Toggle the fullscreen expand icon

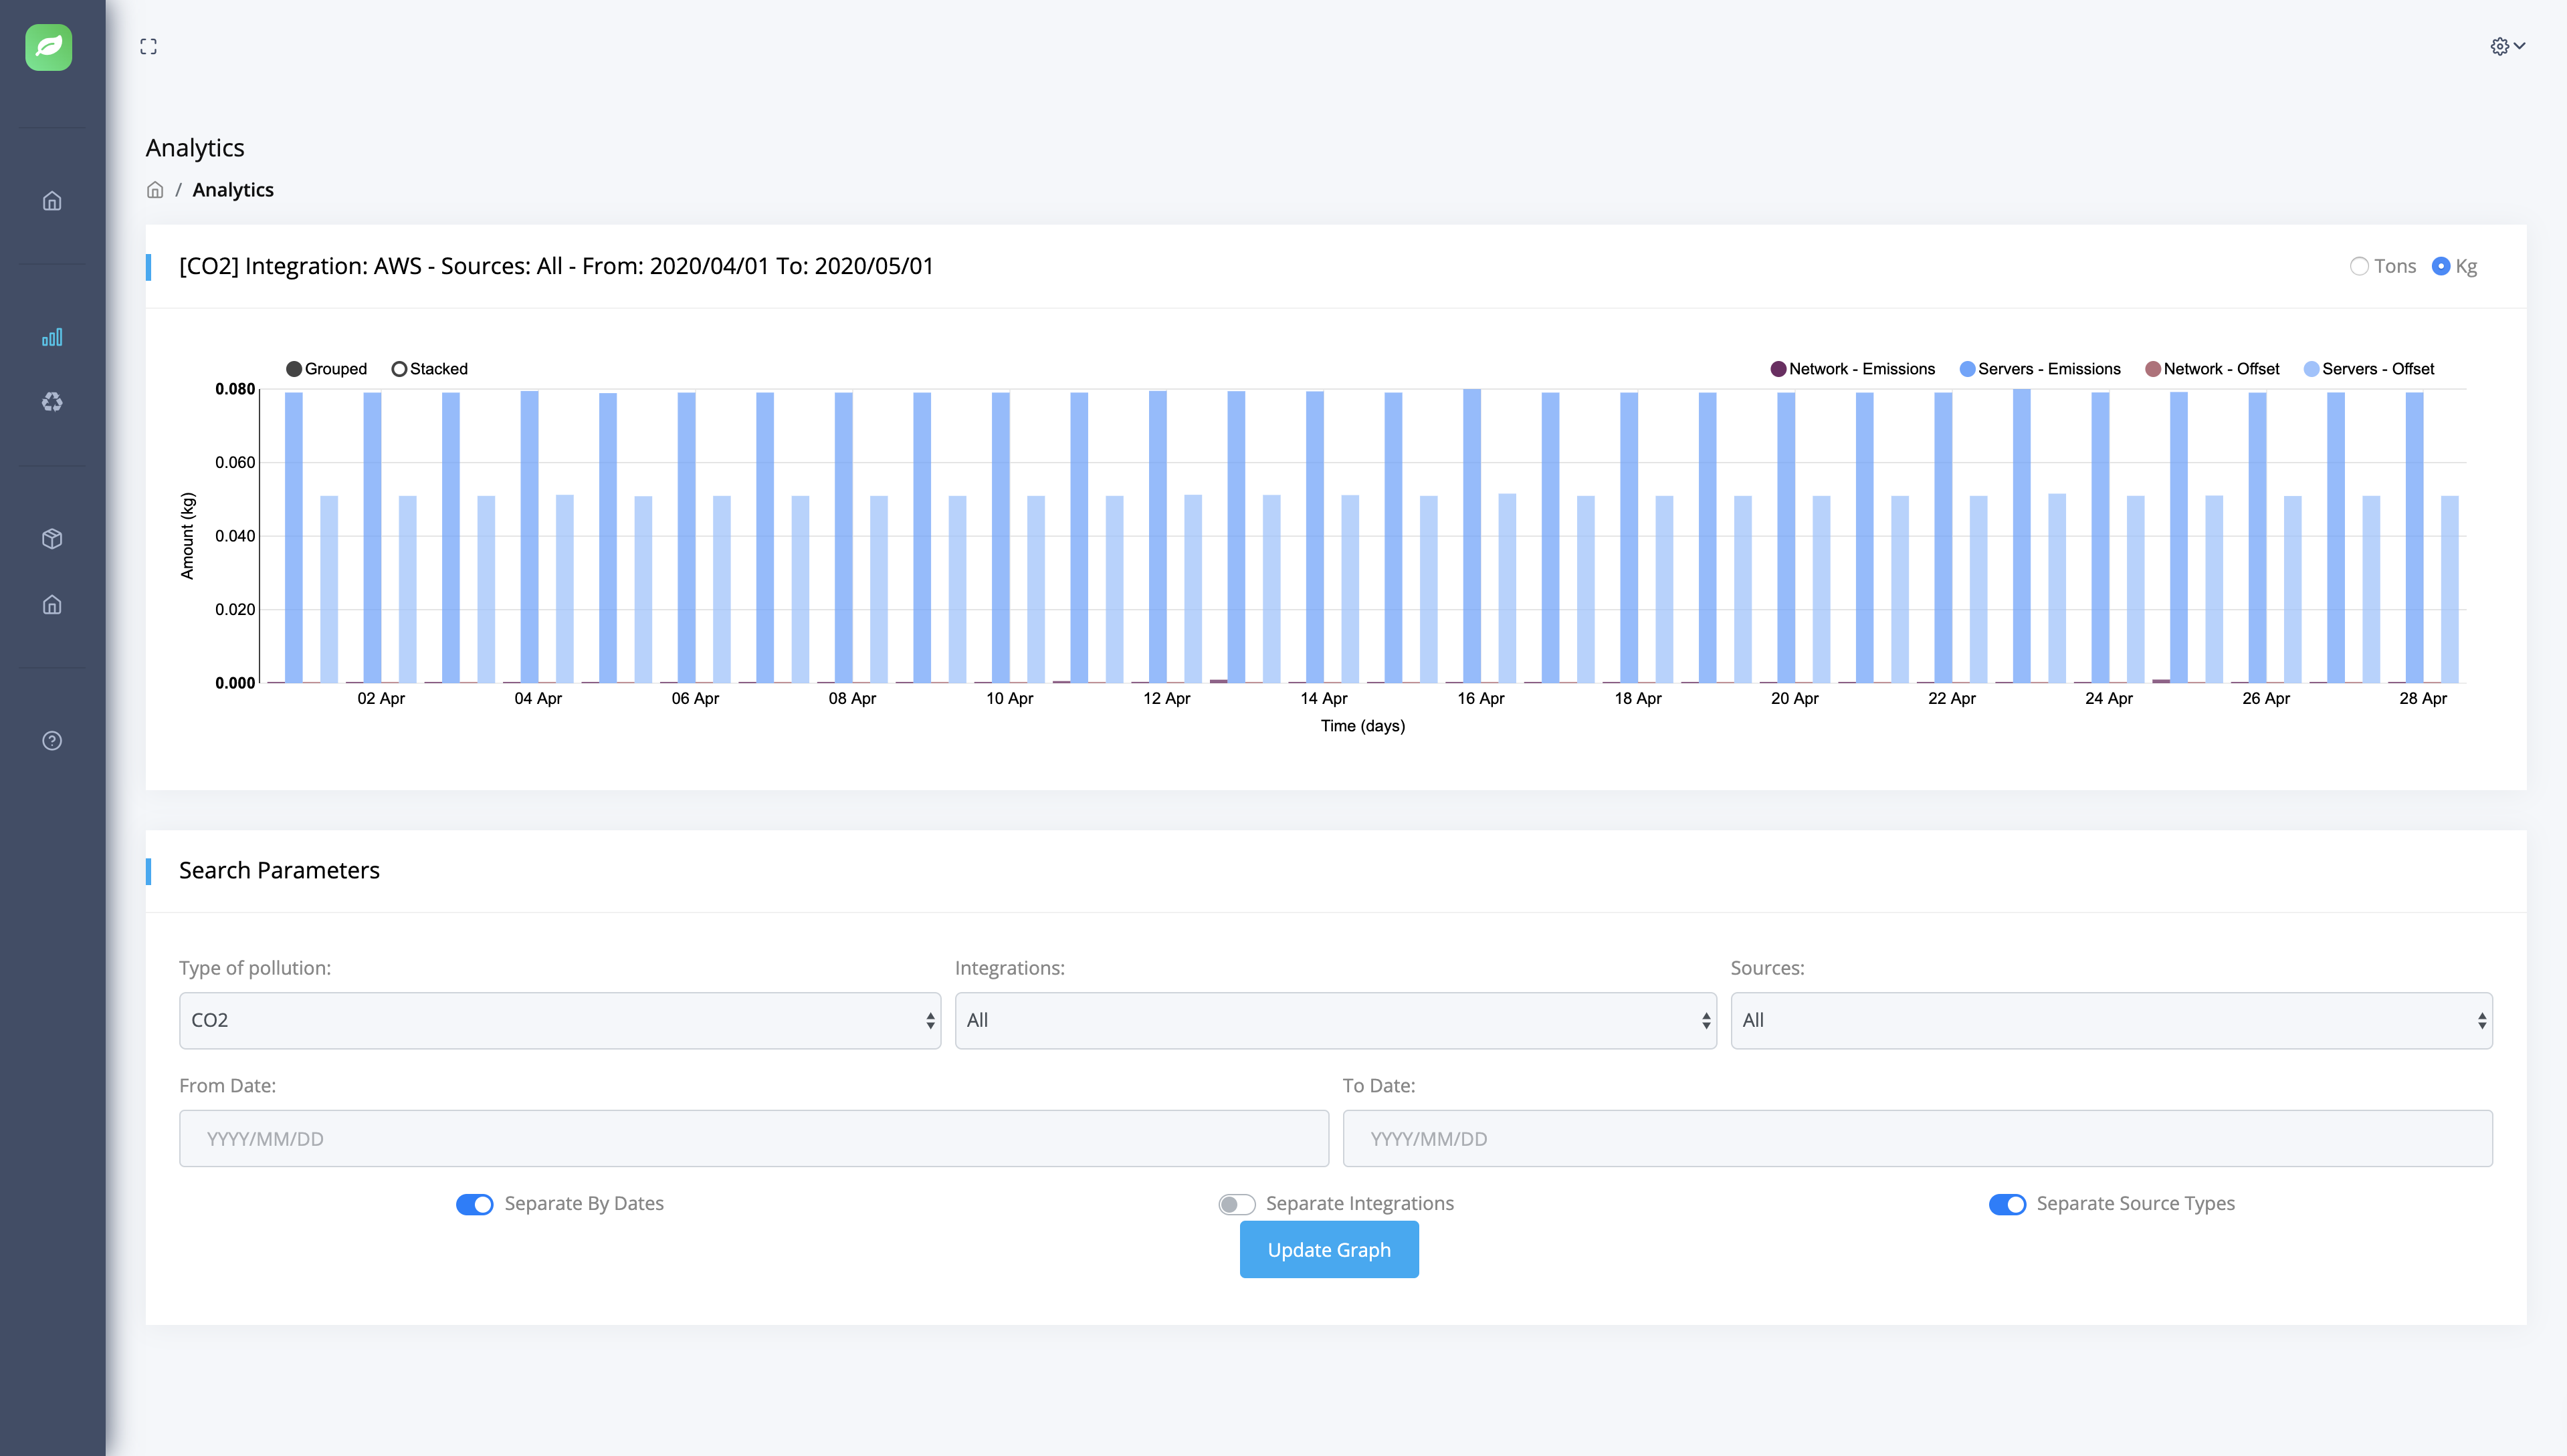tap(148, 47)
